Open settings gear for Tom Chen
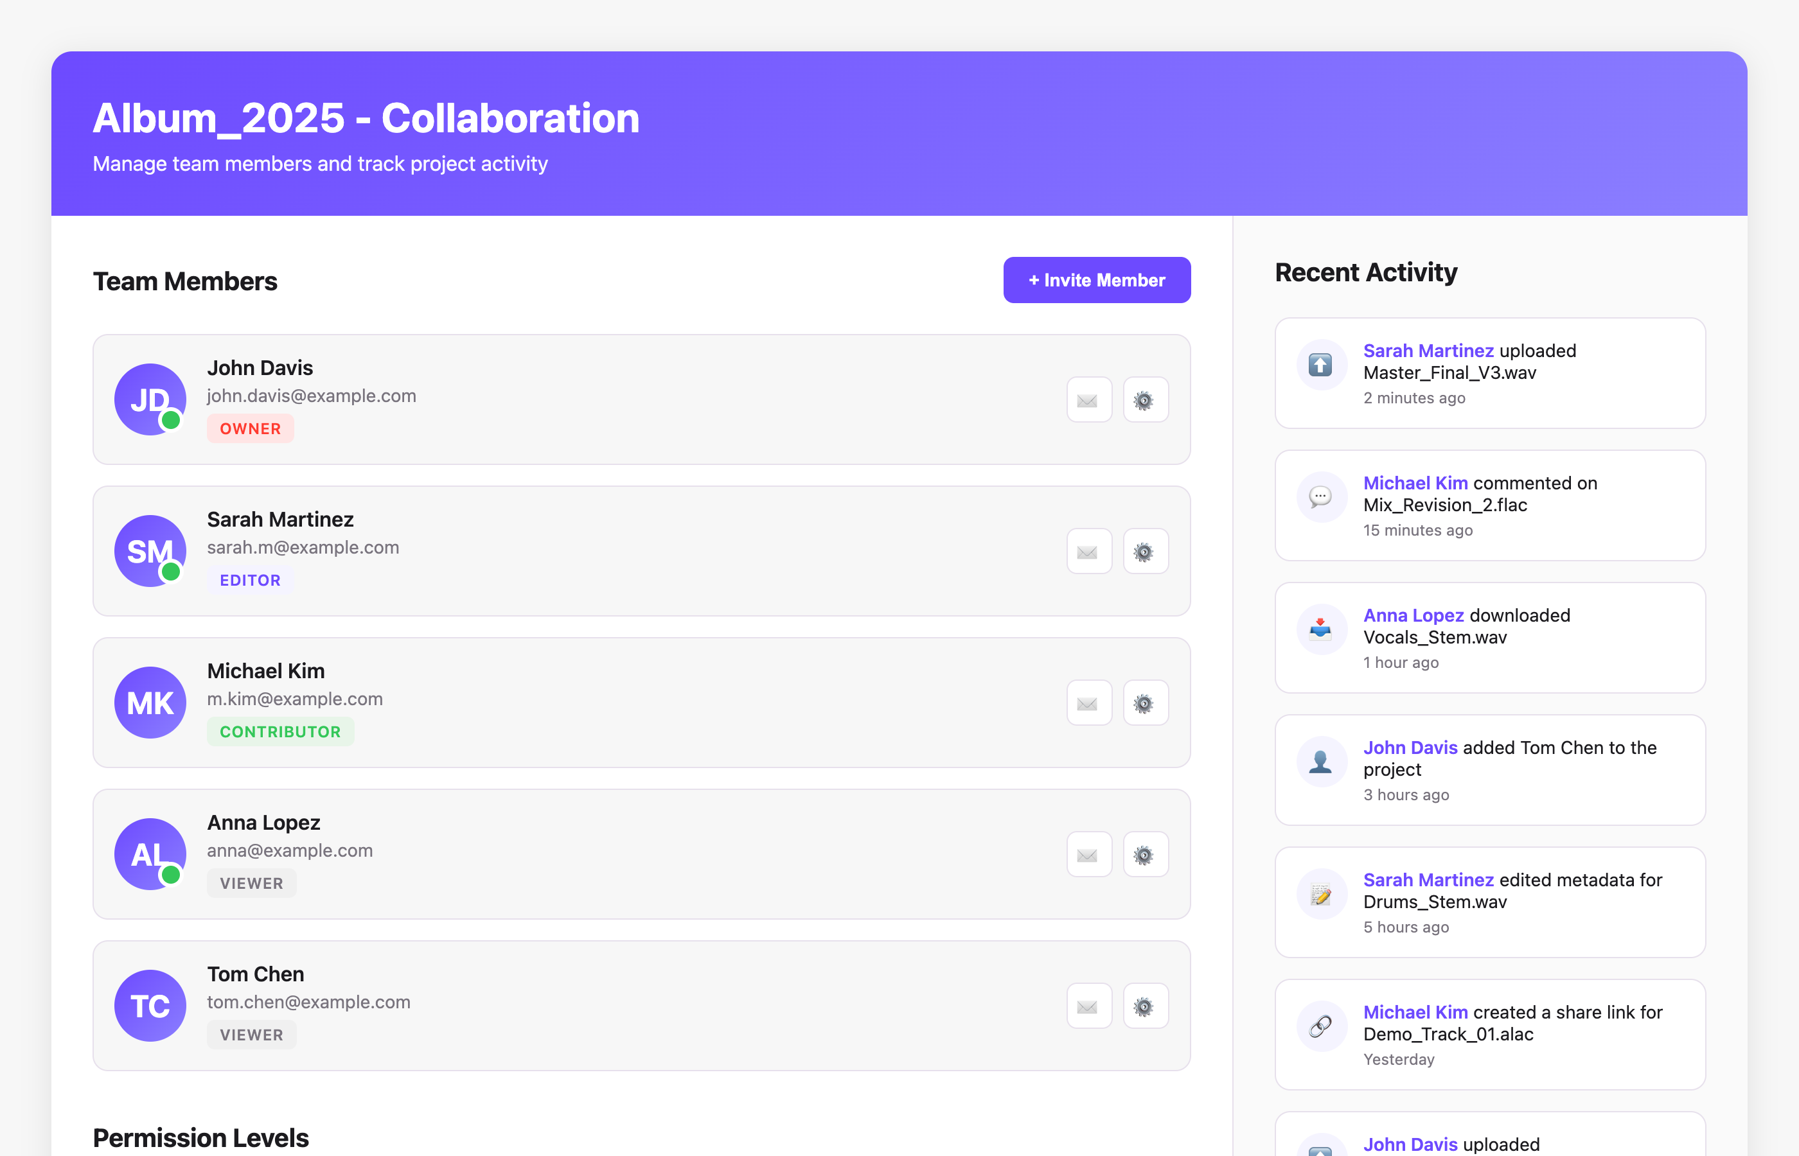Screen dimensions: 1799x1156 pos(1145,1006)
